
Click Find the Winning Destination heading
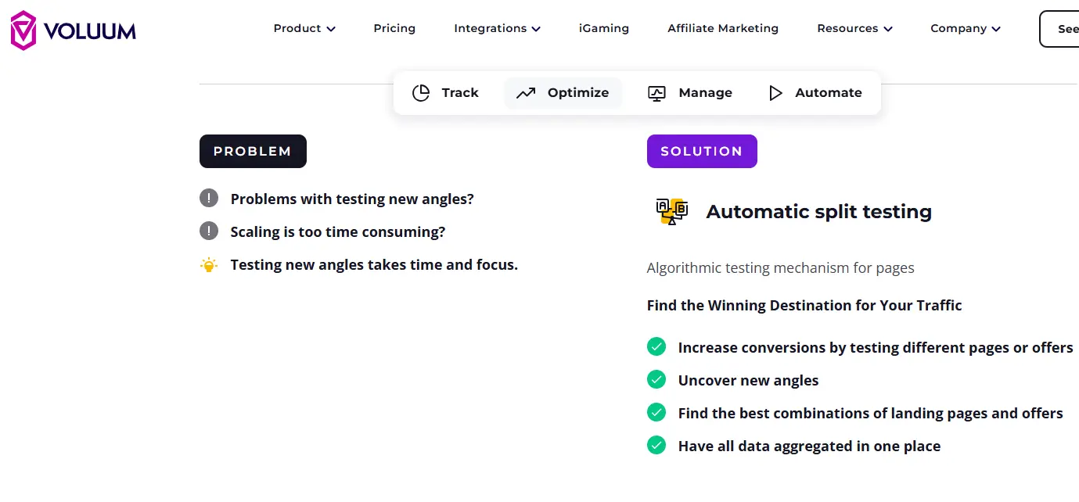pos(804,306)
